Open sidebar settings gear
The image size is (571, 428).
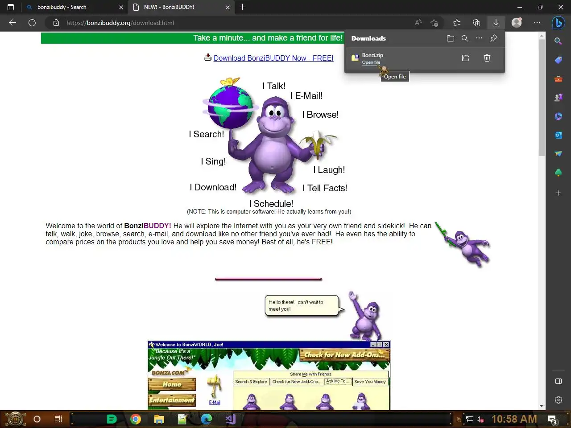[x=558, y=400]
